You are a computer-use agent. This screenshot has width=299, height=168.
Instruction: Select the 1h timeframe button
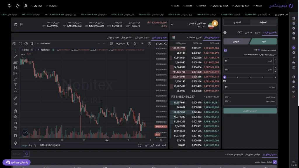click(142, 44)
